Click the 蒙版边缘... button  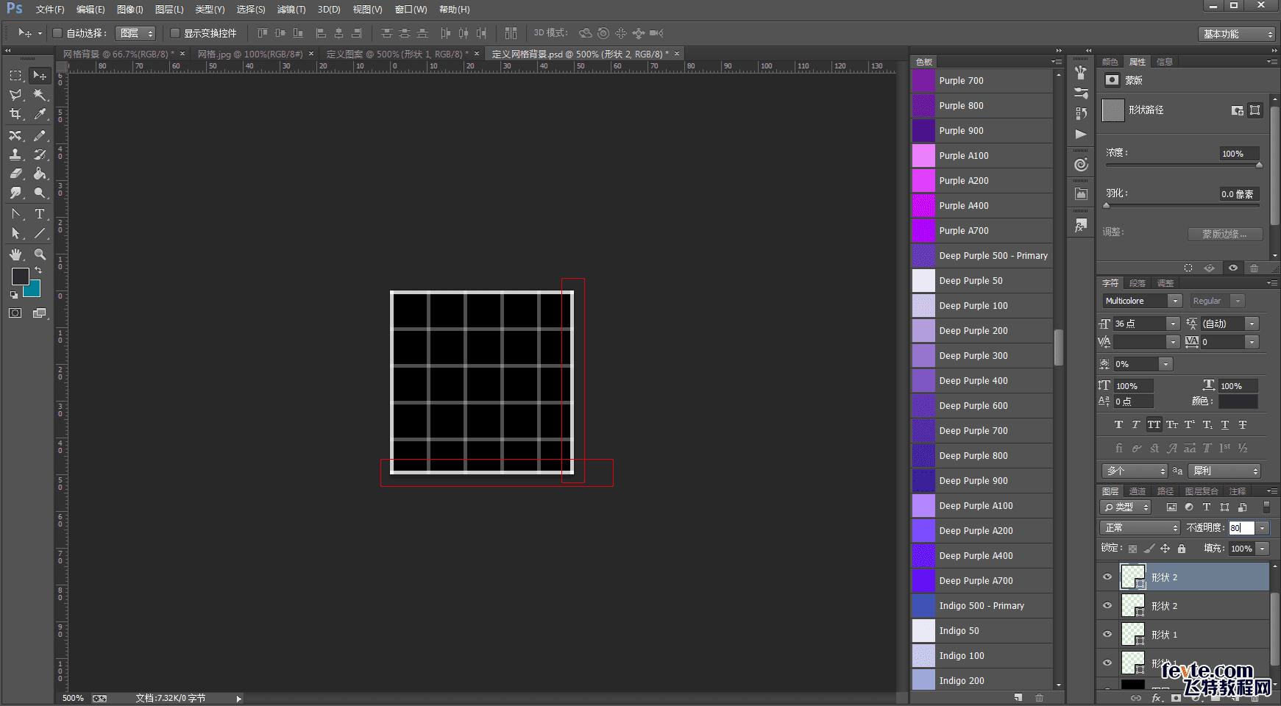tap(1224, 234)
